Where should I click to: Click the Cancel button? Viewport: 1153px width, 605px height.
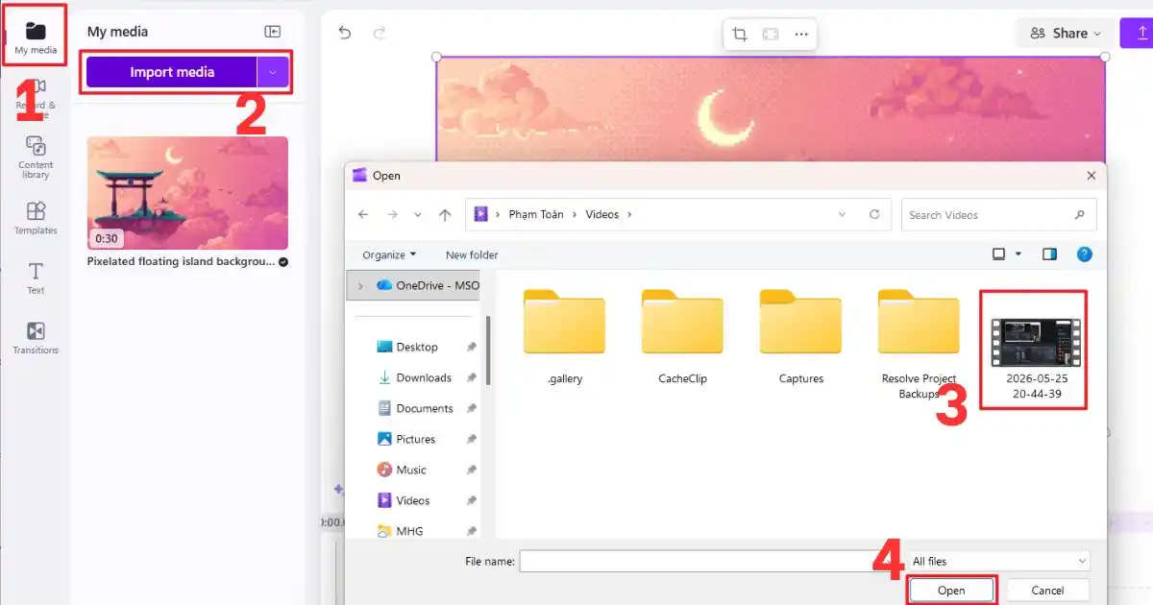click(x=1047, y=591)
